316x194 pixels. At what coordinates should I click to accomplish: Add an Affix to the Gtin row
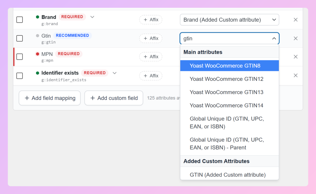151,38
